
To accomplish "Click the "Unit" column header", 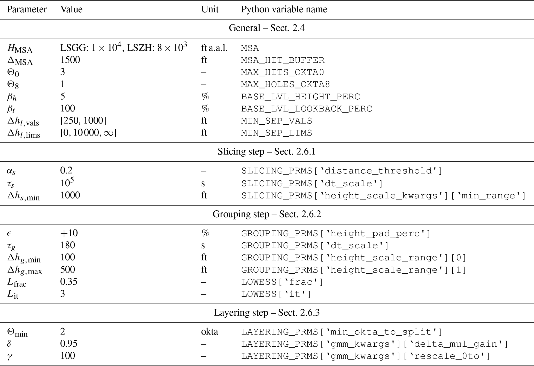I will tap(210, 10).
